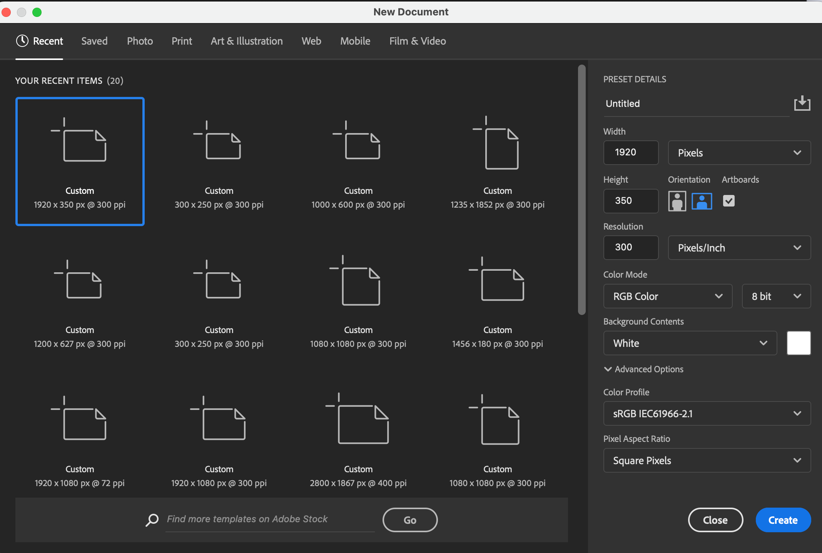Click the clock icon beside Recent
The width and height of the screenshot is (822, 553).
pyautogui.click(x=22, y=41)
